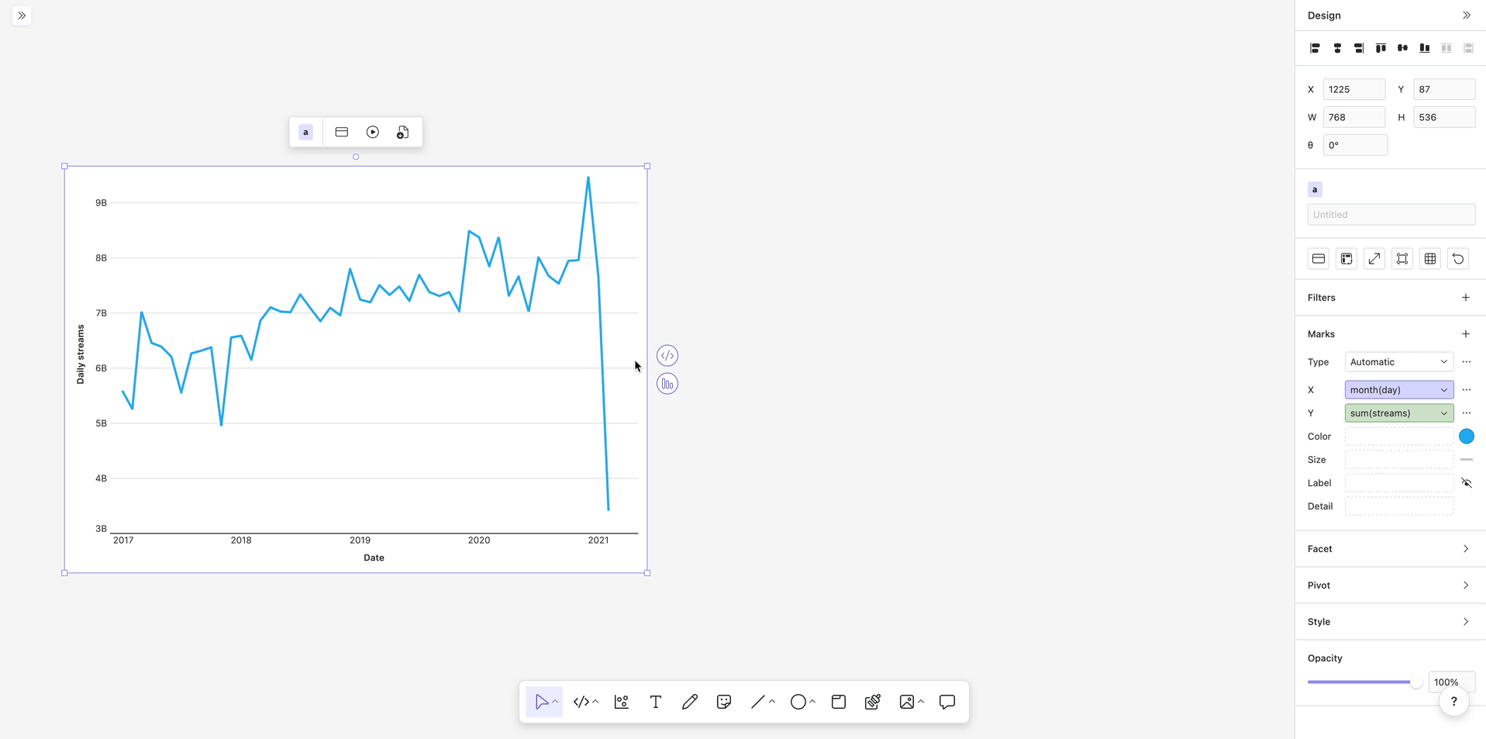Click the expand diagonal-arrow icon in Design panel
The width and height of the screenshot is (1486, 739).
[x=1374, y=259]
